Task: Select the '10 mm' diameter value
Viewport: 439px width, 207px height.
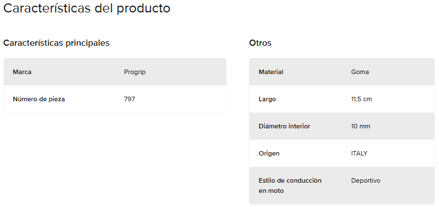Action: pyautogui.click(x=361, y=126)
